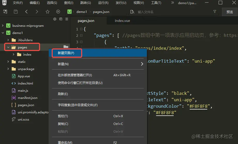Click the star bookmark icon
Image resolution: width=238 pixels, height=144 pixels.
(48, 12)
